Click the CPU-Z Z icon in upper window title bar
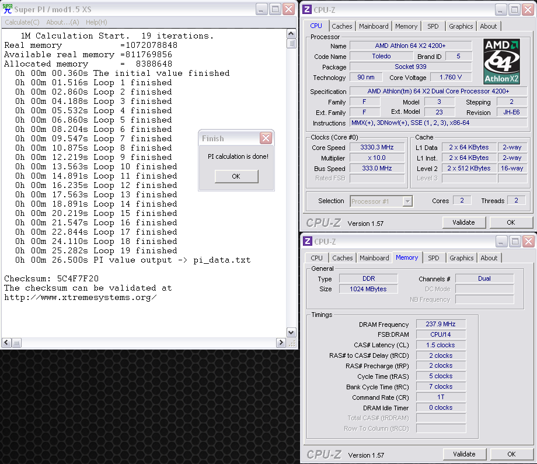 pos(307,9)
